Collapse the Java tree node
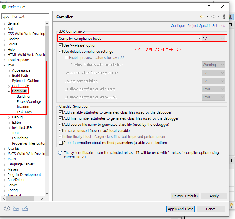The width and height of the screenshot is (235, 219). point(5,65)
